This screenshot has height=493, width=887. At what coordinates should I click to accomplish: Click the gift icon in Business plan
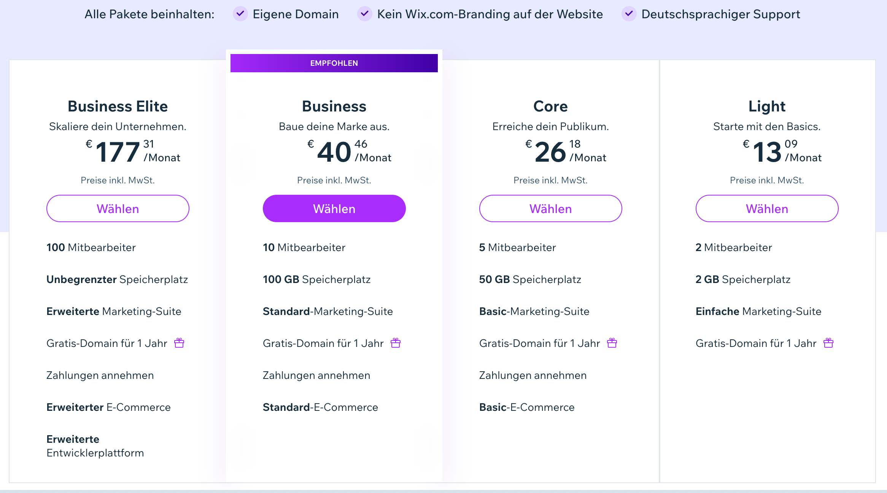coord(396,343)
